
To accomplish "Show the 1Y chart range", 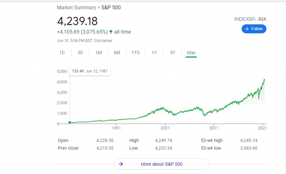I will (x=154, y=53).
